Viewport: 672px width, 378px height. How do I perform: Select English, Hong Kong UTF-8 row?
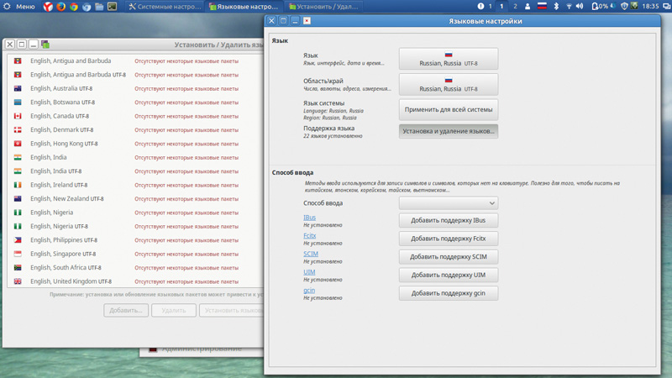pos(63,144)
